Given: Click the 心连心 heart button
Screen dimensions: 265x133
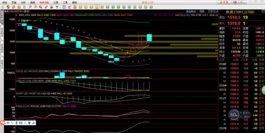Looking at the screenshot, I should (x=239, y=2).
